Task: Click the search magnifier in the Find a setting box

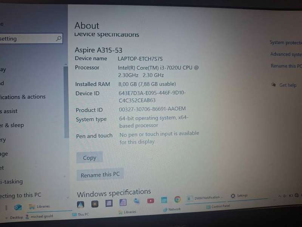Action: click(x=59, y=39)
